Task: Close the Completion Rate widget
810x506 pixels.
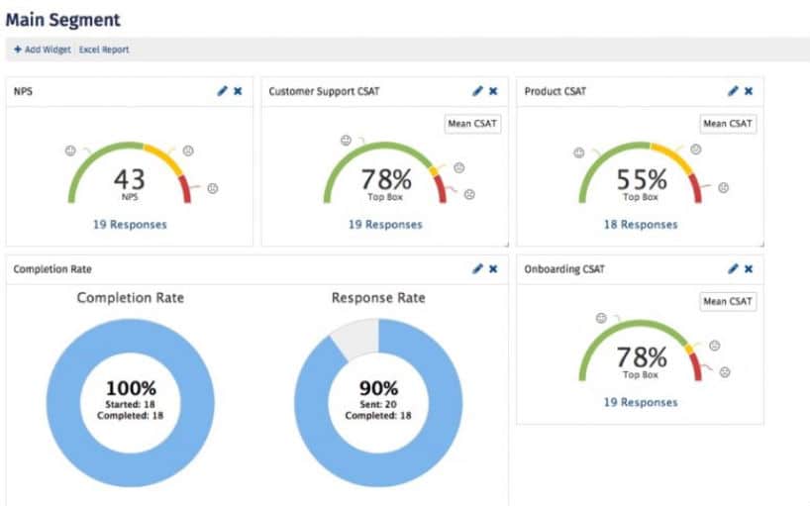Action: tap(493, 269)
